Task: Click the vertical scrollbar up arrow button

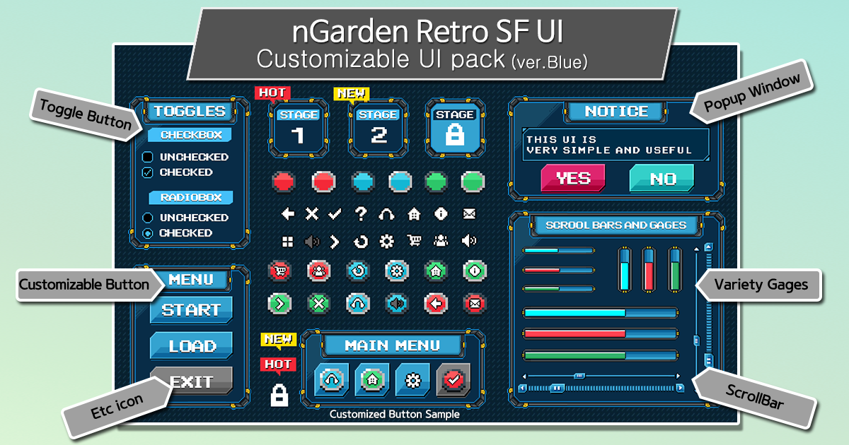Action: click(x=708, y=247)
